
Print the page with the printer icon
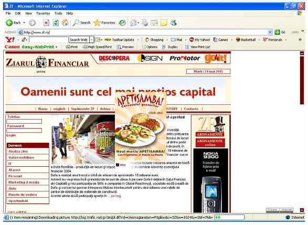click(145, 23)
